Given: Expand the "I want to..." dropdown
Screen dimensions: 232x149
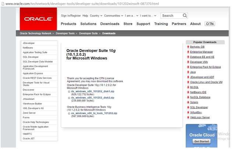Looking at the screenshot, I should click(x=148, y=16).
